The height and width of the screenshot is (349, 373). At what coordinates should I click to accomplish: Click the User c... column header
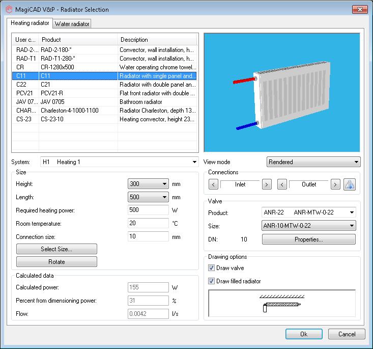pyautogui.click(x=25, y=40)
